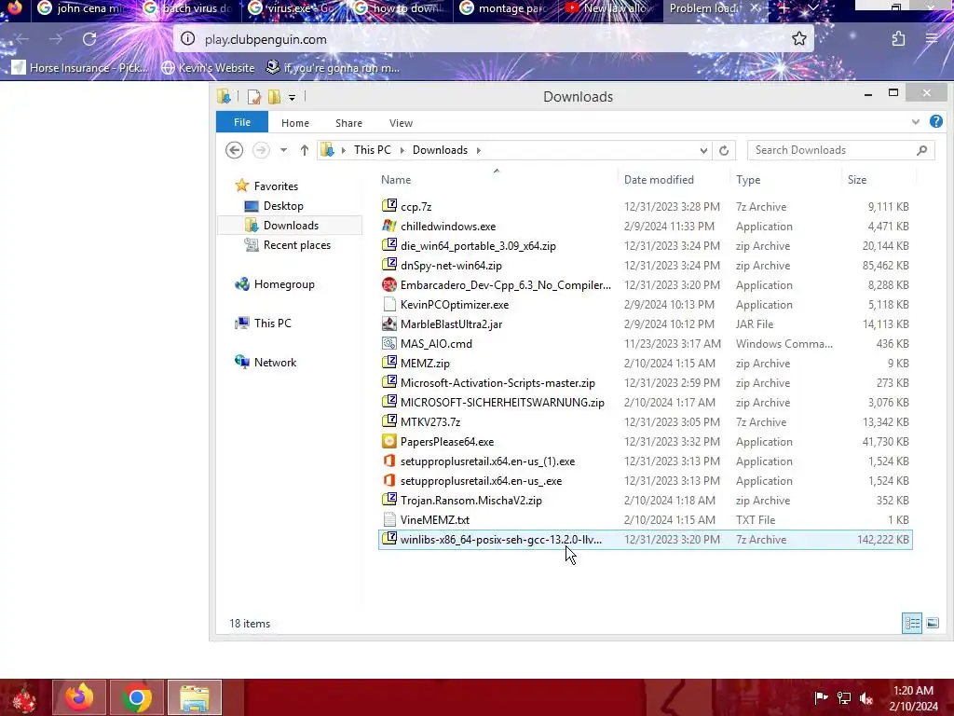The width and height of the screenshot is (954, 716).
Task: Switch to the 'john cena' browser tab
Action: [80, 8]
